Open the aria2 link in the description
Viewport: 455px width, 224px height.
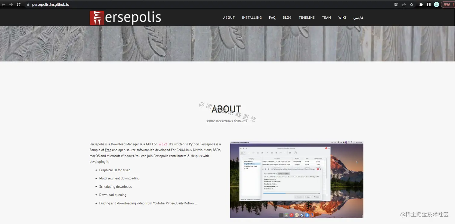(162, 144)
